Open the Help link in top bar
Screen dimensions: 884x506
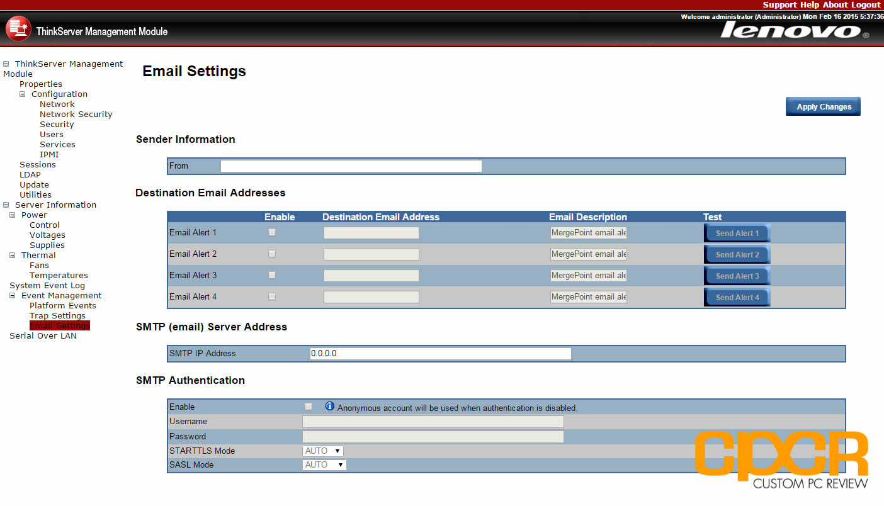click(x=810, y=5)
